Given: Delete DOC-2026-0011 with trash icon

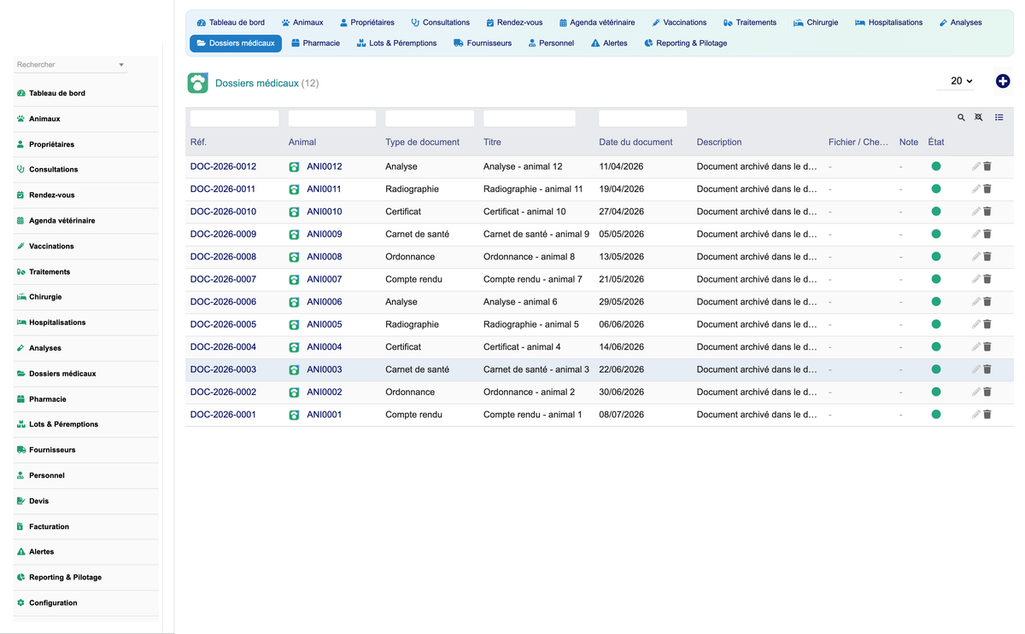Looking at the screenshot, I should 987,189.
